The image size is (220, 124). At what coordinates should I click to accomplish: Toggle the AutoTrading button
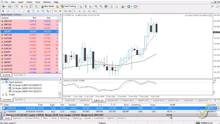(68, 6)
